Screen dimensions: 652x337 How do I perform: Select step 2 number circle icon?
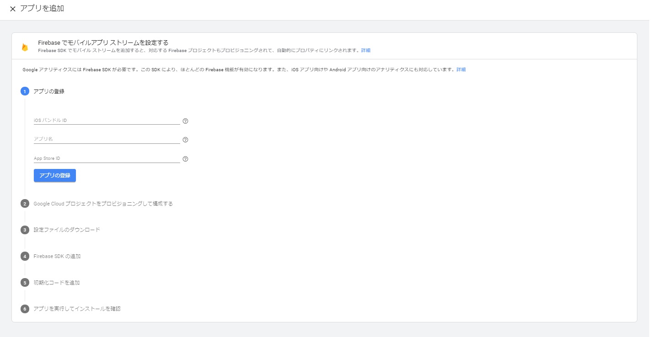(25, 204)
